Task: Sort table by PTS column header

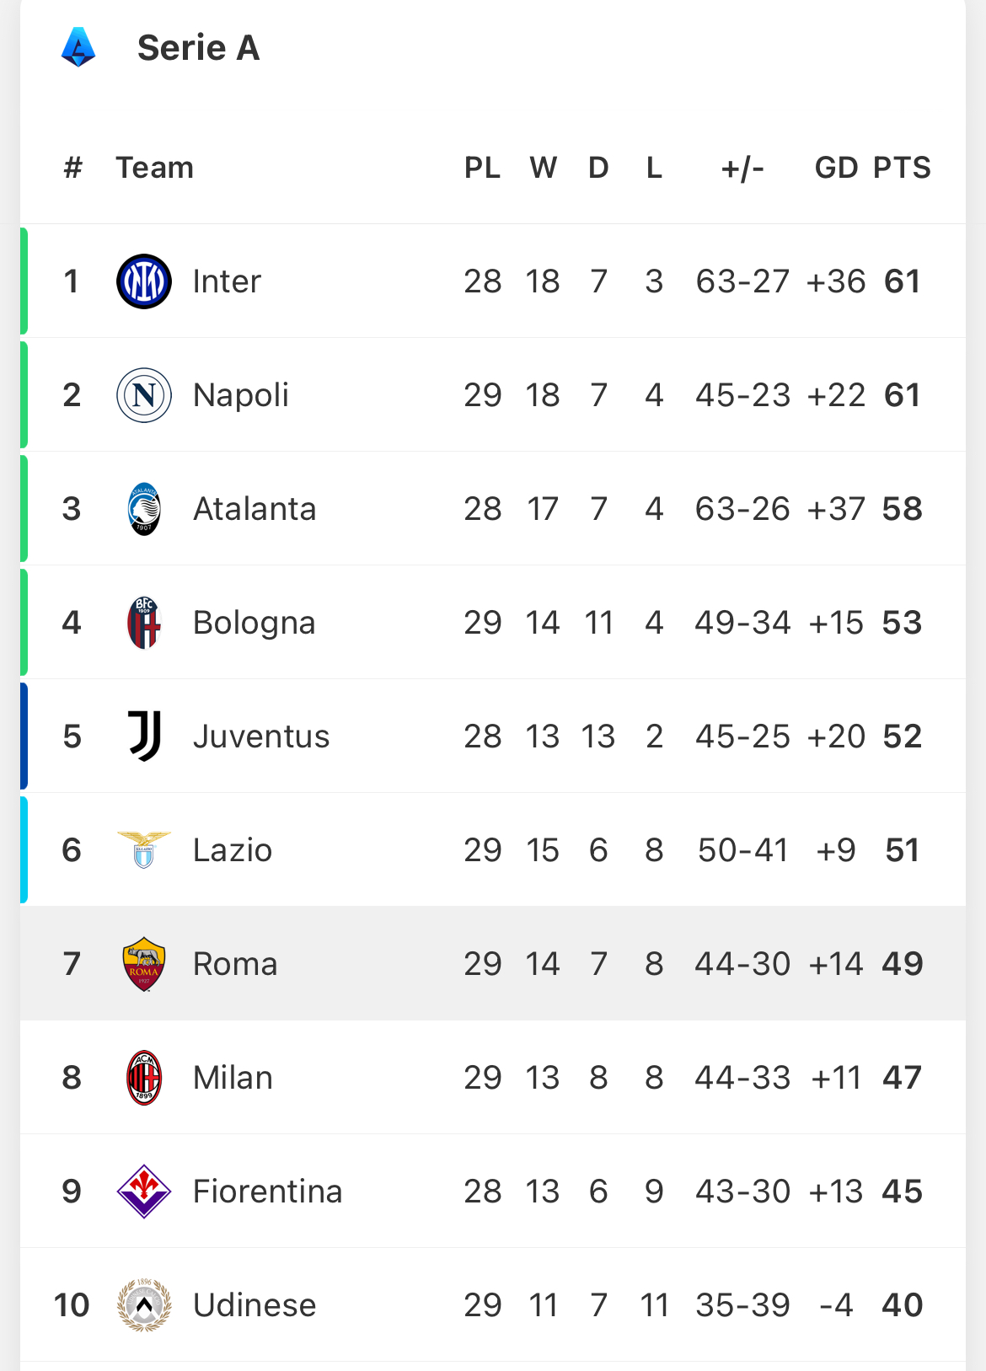Action: (x=902, y=168)
